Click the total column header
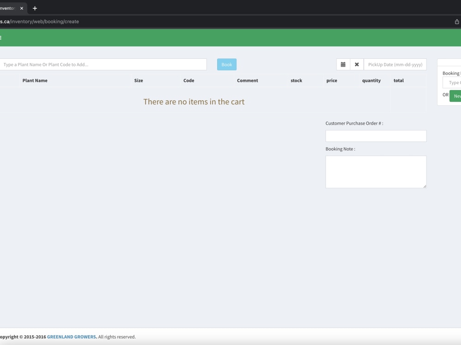 point(399,80)
